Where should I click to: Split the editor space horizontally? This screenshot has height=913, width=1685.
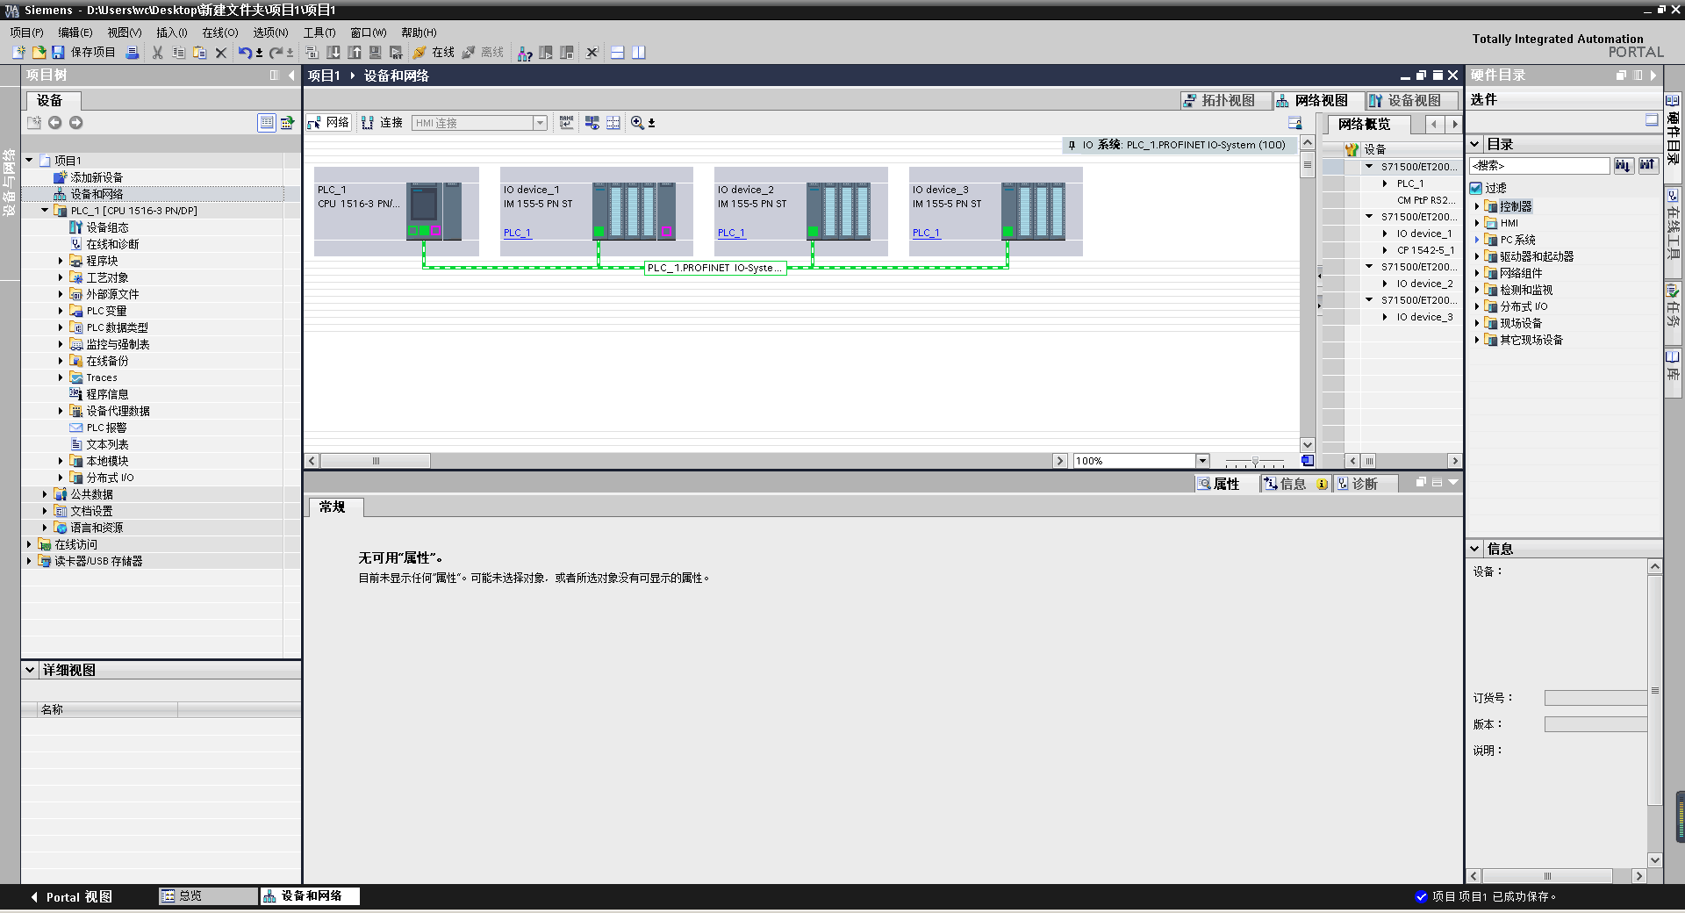(x=618, y=53)
